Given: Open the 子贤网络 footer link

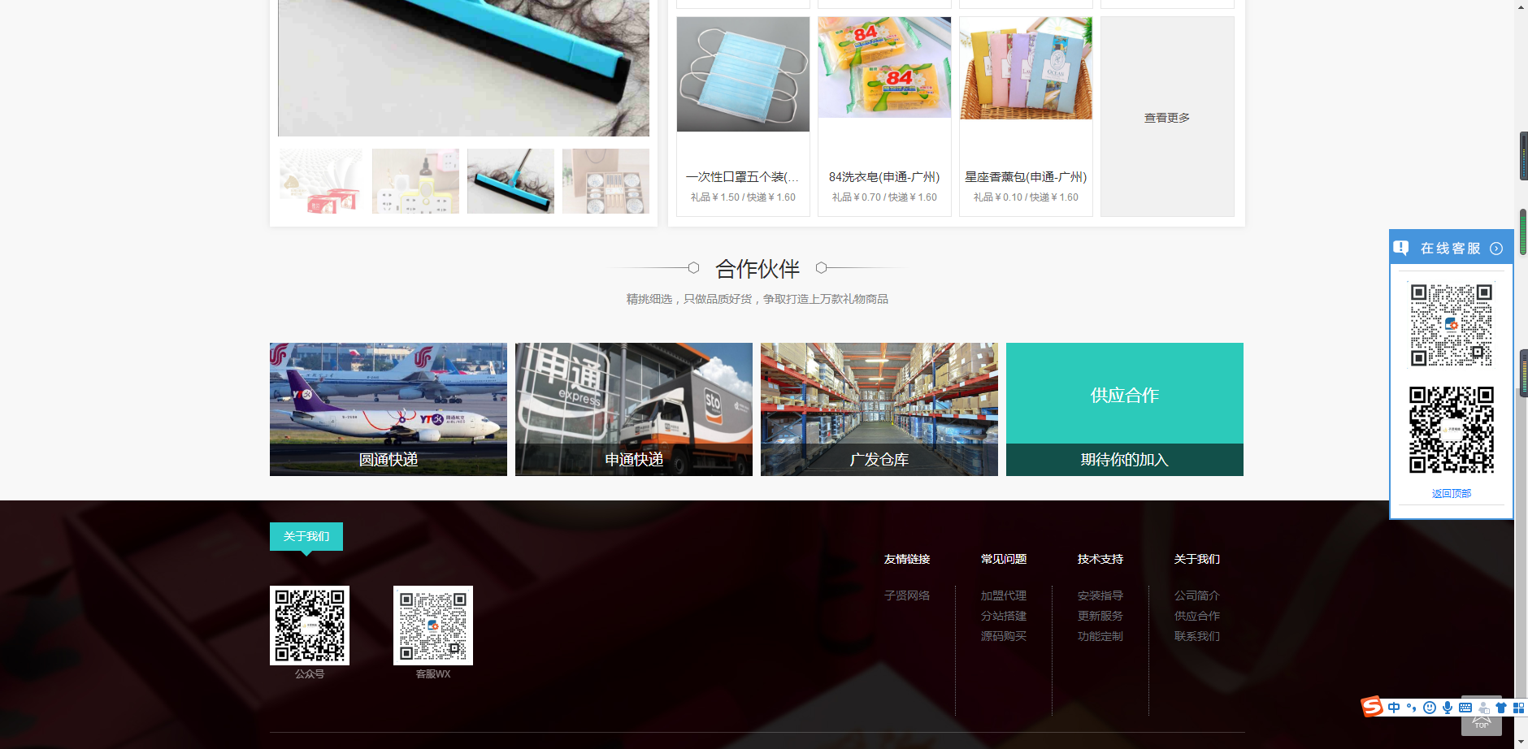Looking at the screenshot, I should pos(907,595).
